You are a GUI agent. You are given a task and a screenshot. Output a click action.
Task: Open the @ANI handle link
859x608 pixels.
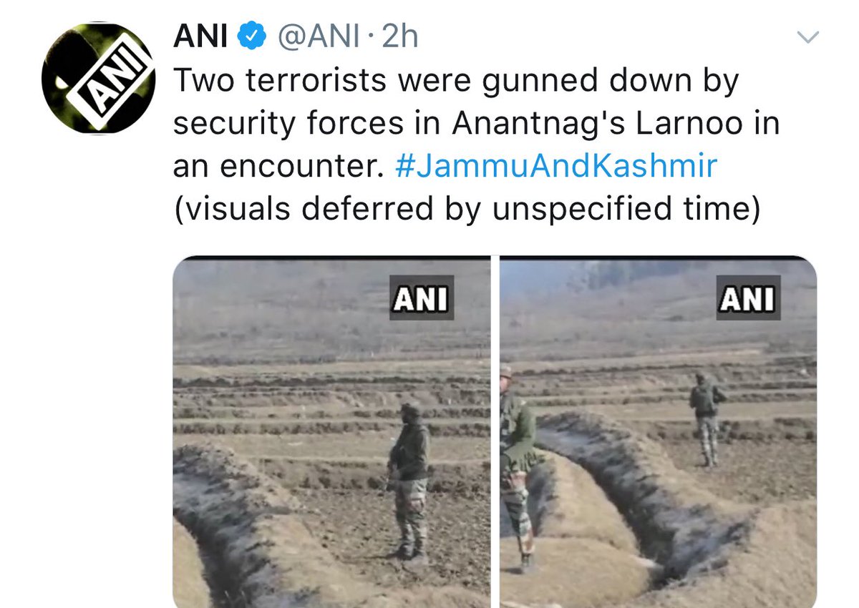(x=319, y=37)
